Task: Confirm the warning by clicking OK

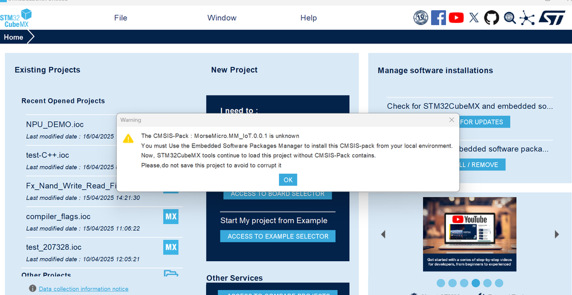Action: [x=288, y=180]
